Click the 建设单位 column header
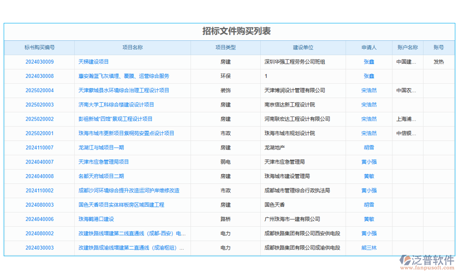The width and height of the screenshot is (459, 275). coord(303,48)
